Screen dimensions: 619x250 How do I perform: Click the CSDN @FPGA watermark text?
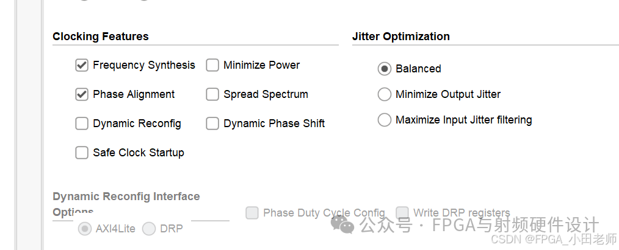click(554, 239)
